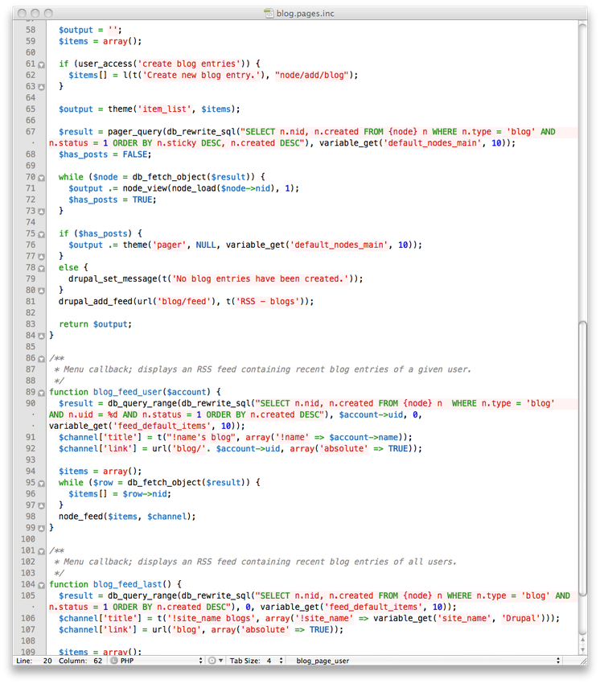This screenshot has width=600, height=684.
Task: Click the fold end marker at line 80
Action: pos(42,291)
